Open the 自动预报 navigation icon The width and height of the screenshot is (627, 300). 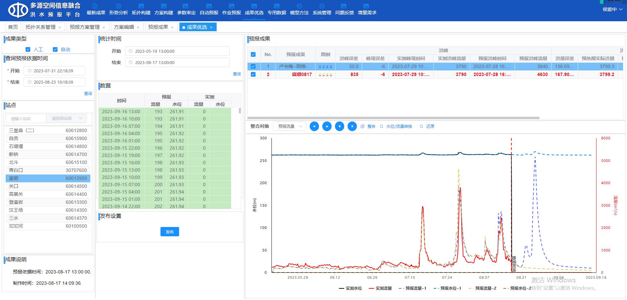[x=209, y=6]
